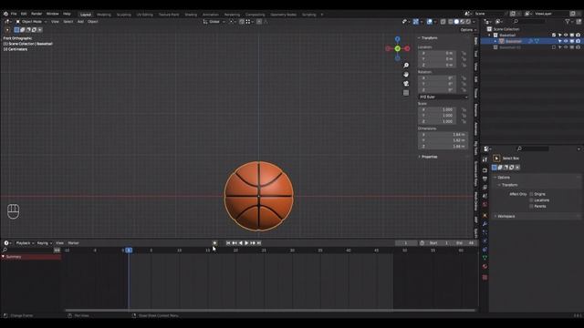This screenshot has width=584, height=328.
Task: Enable Affect Only Origins checkbox
Action: tap(531, 194)
